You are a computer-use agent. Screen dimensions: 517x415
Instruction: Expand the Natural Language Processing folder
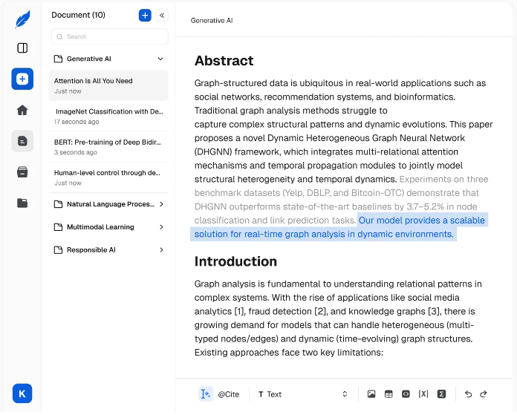click(161, 204)
